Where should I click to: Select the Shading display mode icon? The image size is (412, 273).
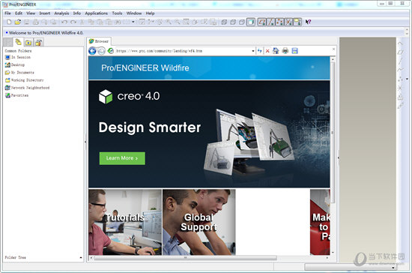click(251, 22)
